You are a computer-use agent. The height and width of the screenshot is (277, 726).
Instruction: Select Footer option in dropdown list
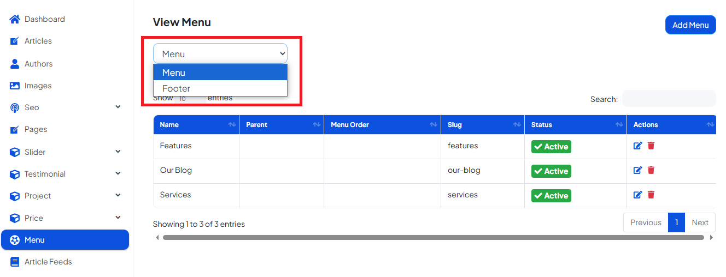[220, 88]
